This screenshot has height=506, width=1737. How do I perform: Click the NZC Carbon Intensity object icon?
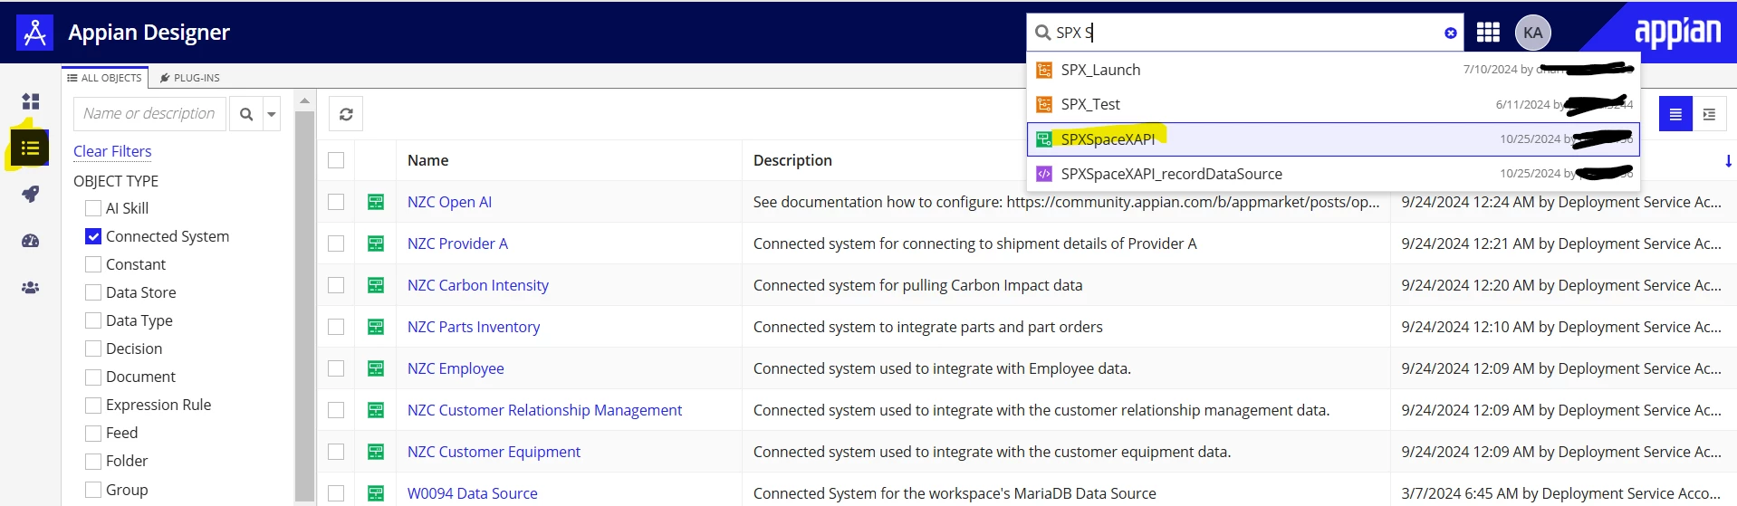tap(376, 285)
